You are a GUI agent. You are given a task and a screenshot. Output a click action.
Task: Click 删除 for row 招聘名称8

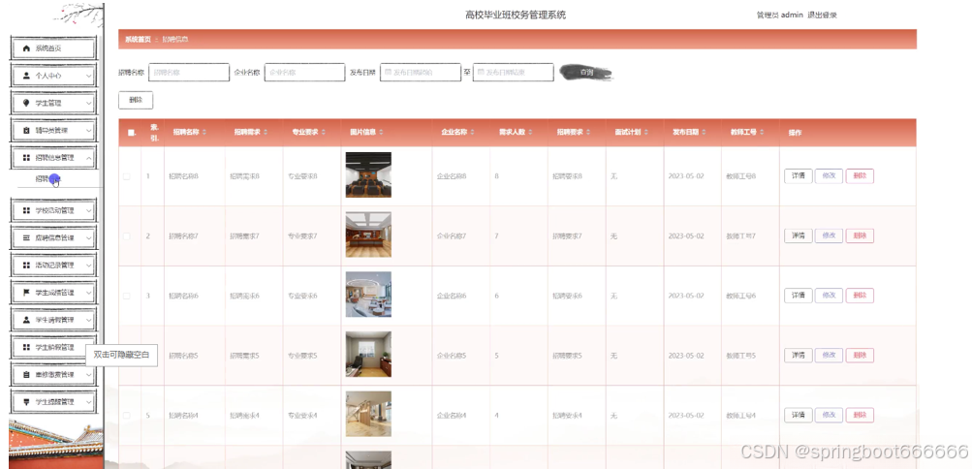coord(860,176)
